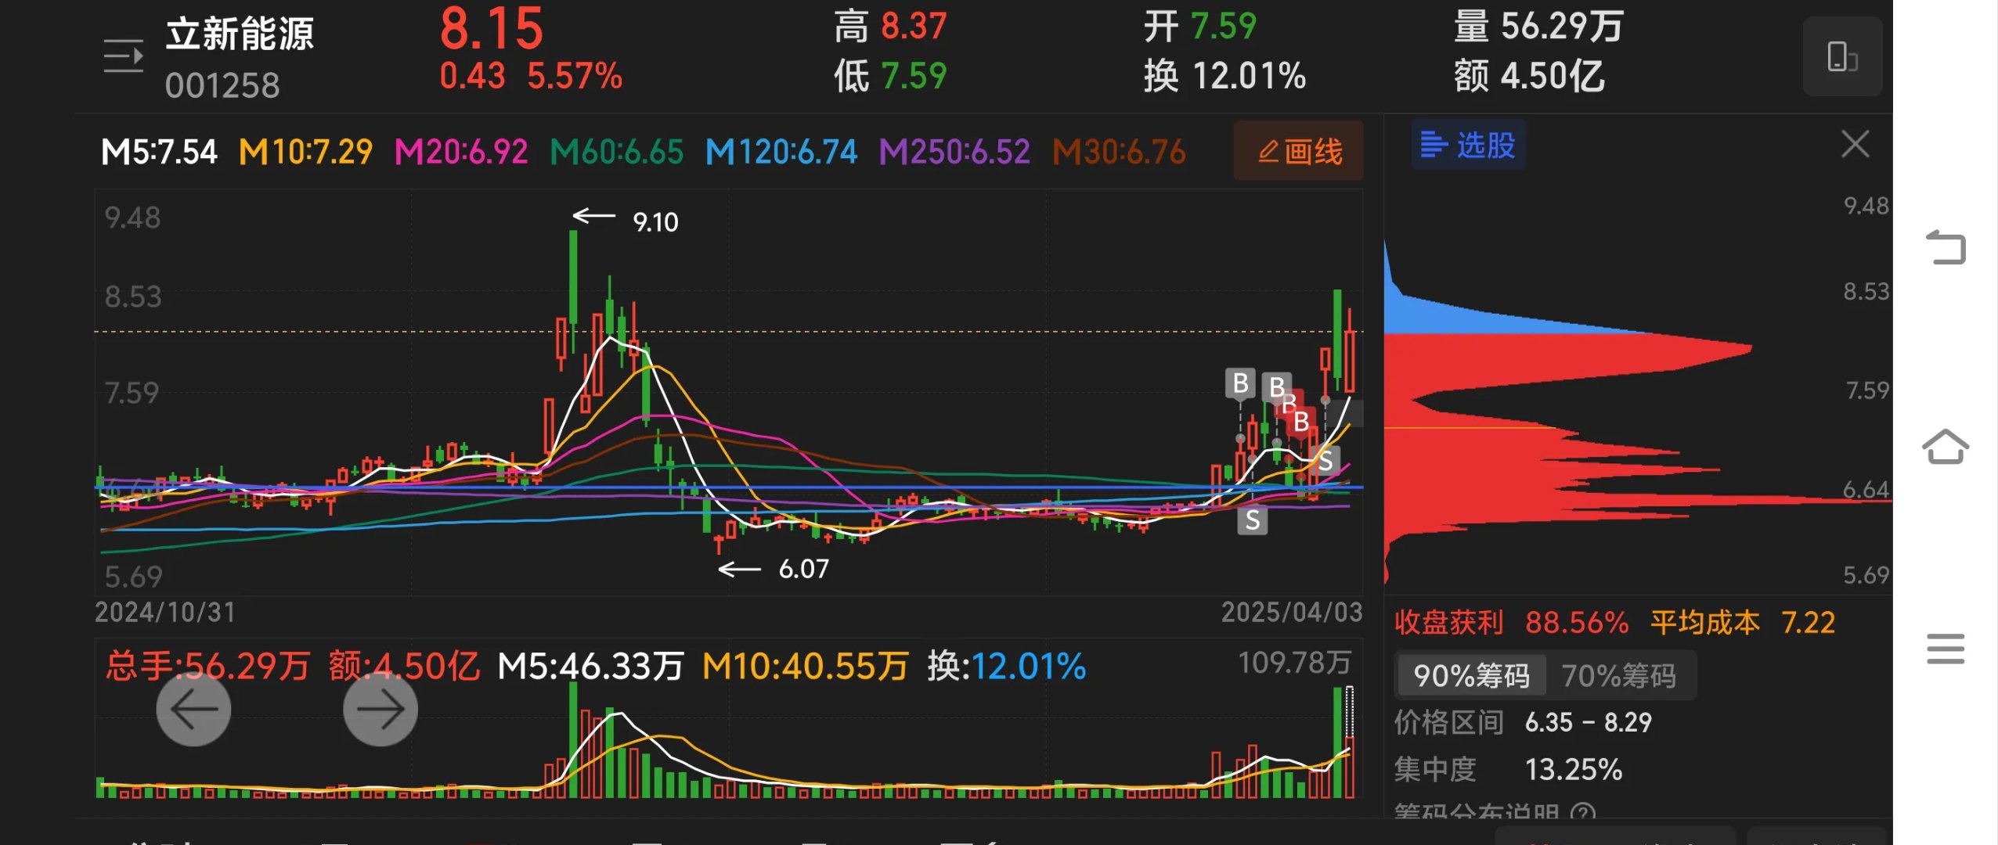
Task: Close the chip distribution panel
Action: (1854, 144)
